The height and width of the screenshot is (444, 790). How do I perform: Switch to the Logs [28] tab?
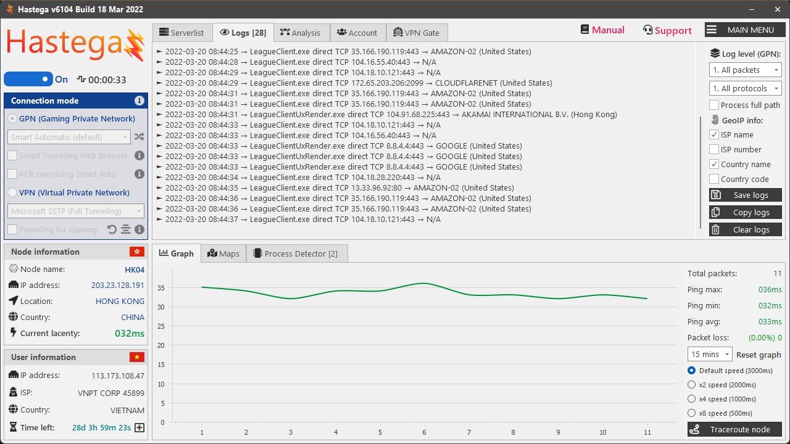pyautogui.click(x=243, y=33)
